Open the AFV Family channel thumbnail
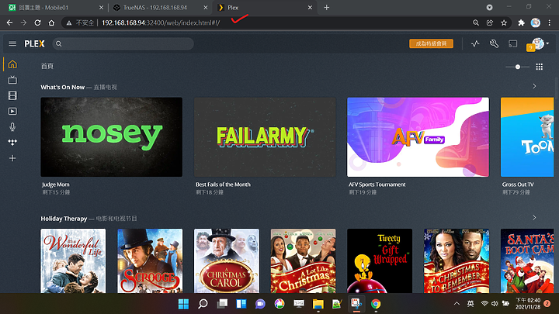559x314 pixels. pos(418,137)
